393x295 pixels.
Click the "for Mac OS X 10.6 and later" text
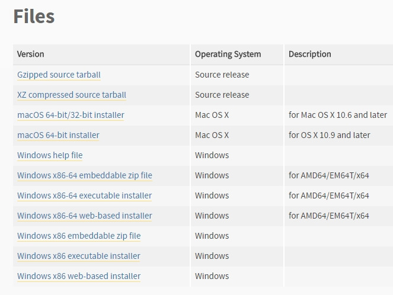[337, 115]
